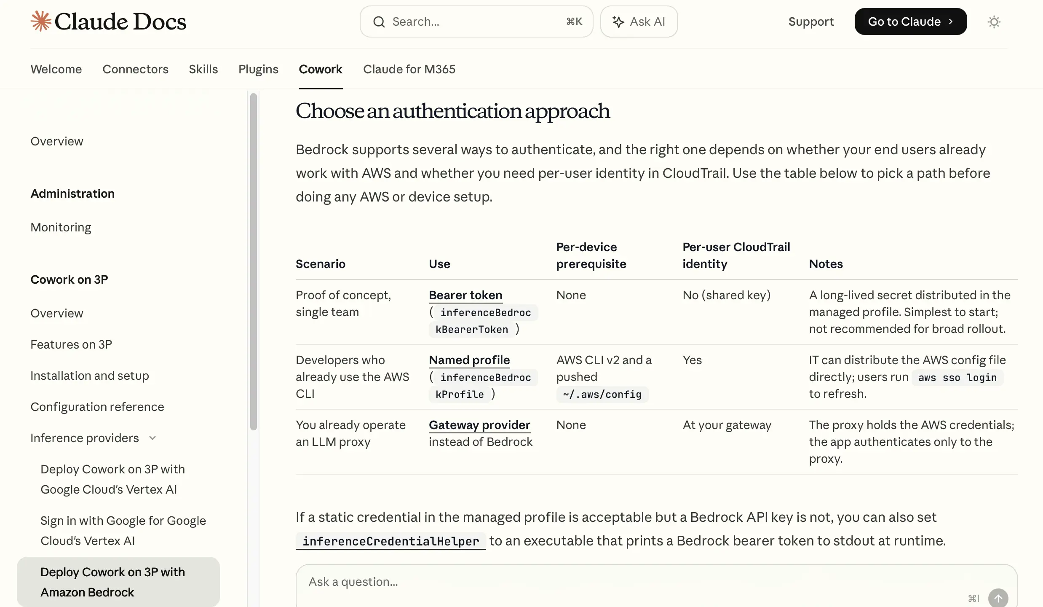Click the Cowork on 3P sidebar heading
Image resolution: width=1043 pixels, height=607 pixels.
(69, 279)
